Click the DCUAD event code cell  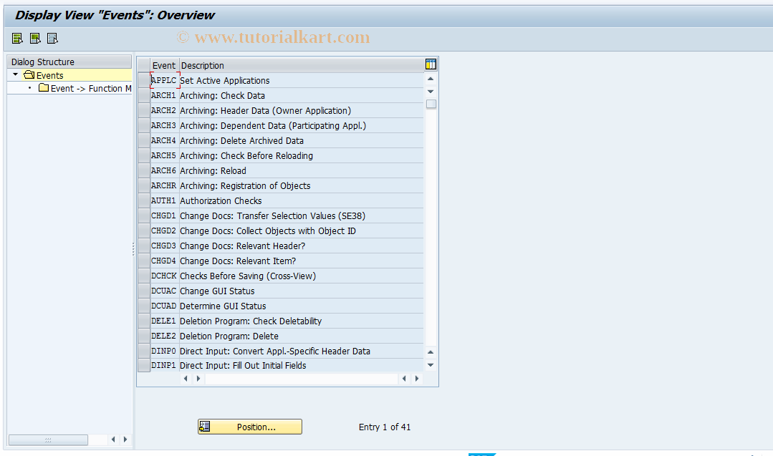click(164, 306)
